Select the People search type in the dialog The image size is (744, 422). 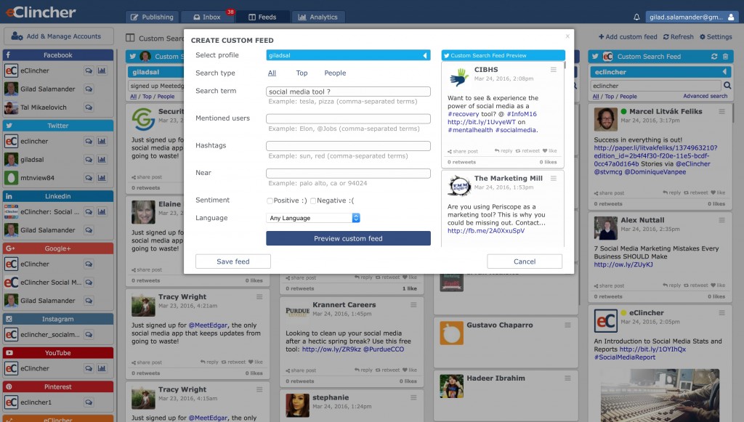point(335,73)
